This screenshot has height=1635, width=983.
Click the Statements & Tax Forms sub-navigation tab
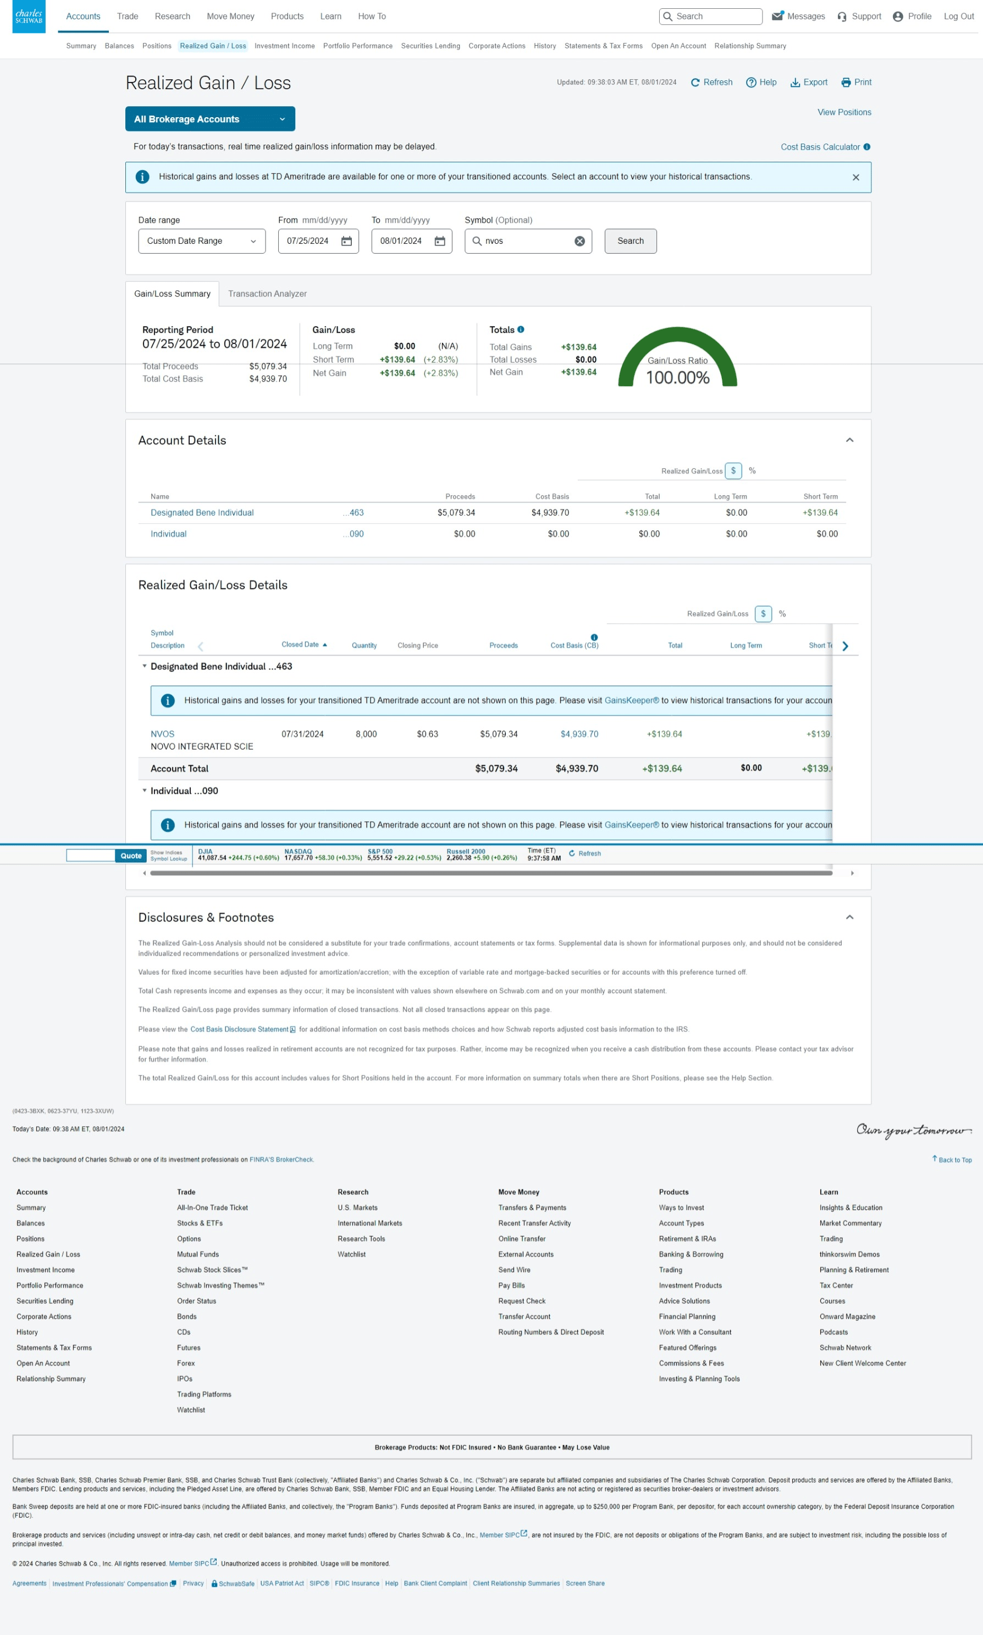click(x=604, y=46)
